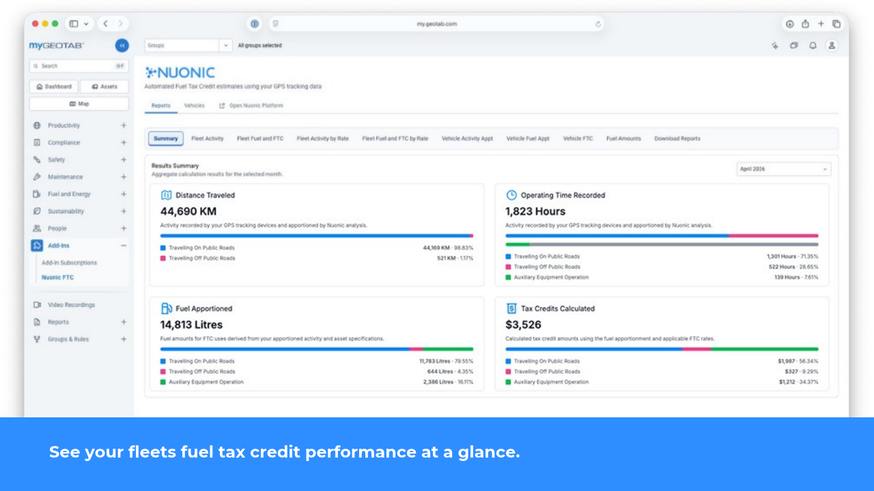This screenshot has width=874, height=491.
Task: Click the Add-Ins puzzle icon
Action: 37,245
